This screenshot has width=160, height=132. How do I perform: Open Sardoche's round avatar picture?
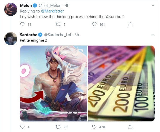(x=11, y=39)
